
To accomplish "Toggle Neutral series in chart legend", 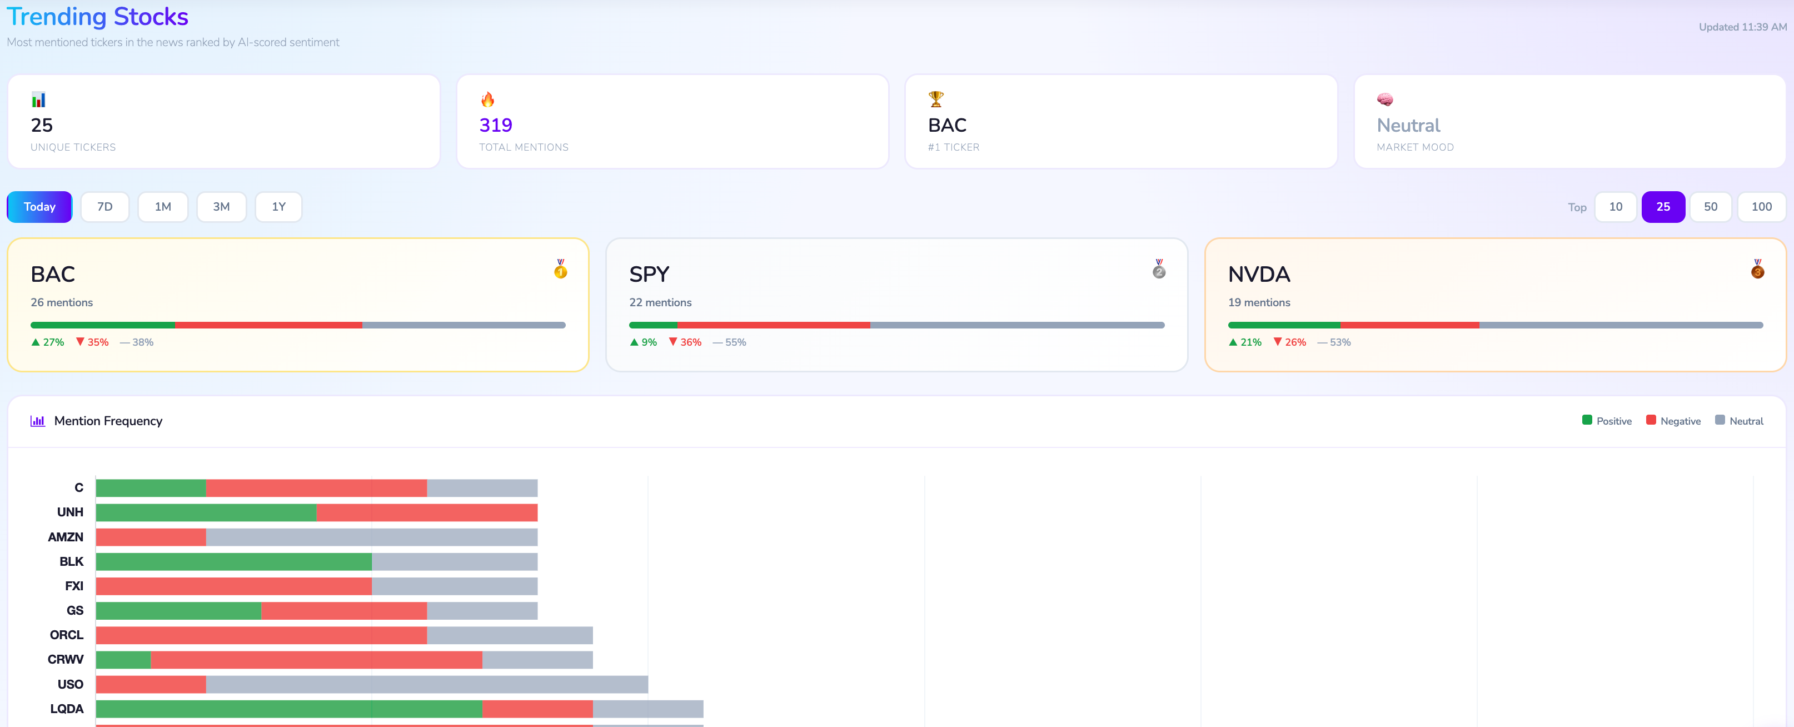I will pyautogui.click(x=1739, y=421).
